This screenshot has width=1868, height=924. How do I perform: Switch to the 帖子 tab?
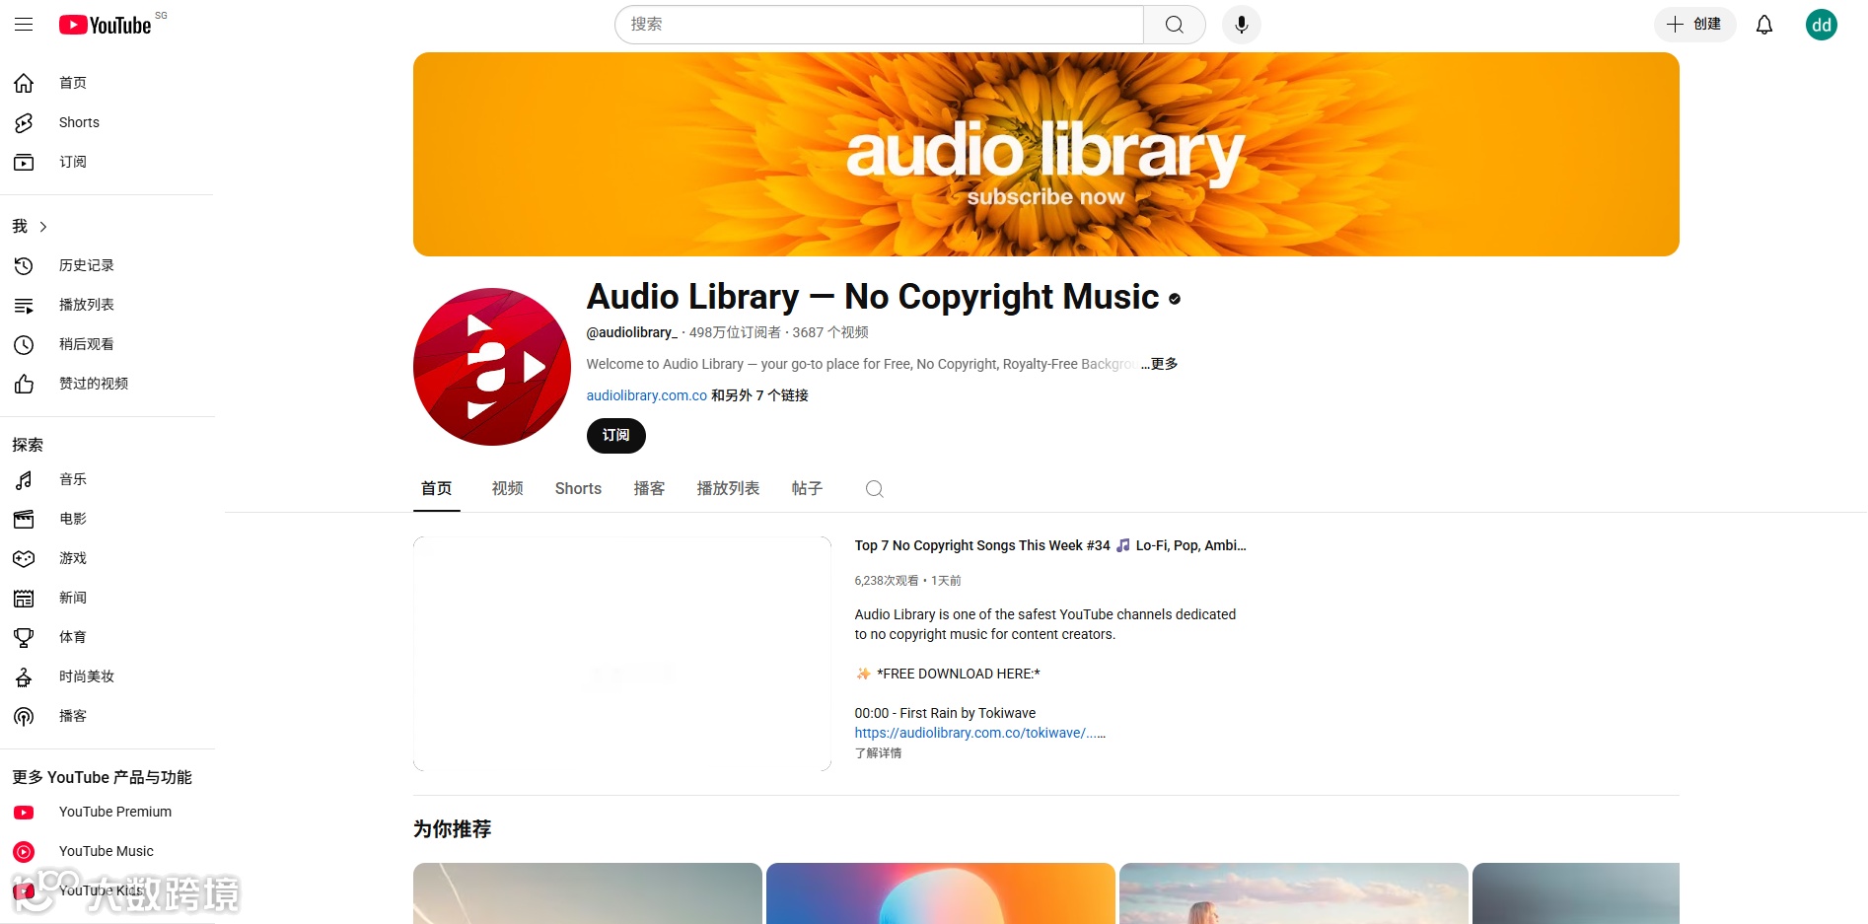pos(807,488)
